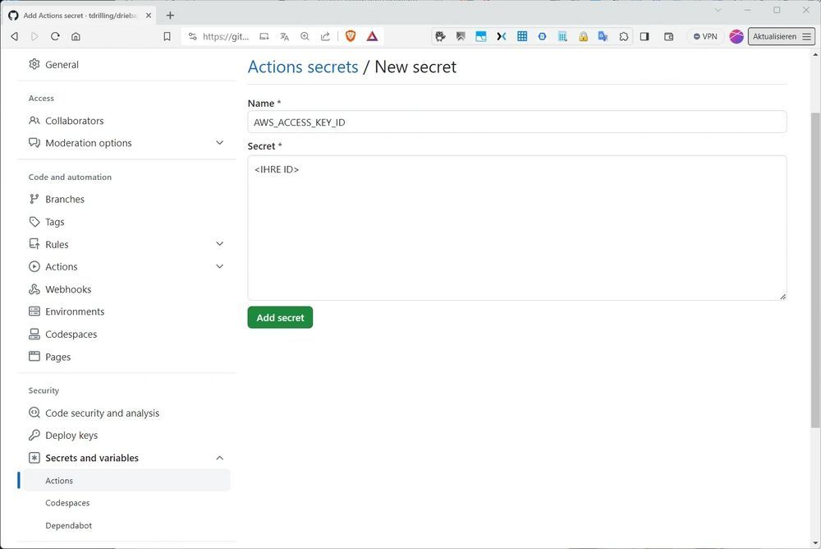821x549 pixels.
Task: Click the profile avatar in the toolbar
Action: click(736, 36)
